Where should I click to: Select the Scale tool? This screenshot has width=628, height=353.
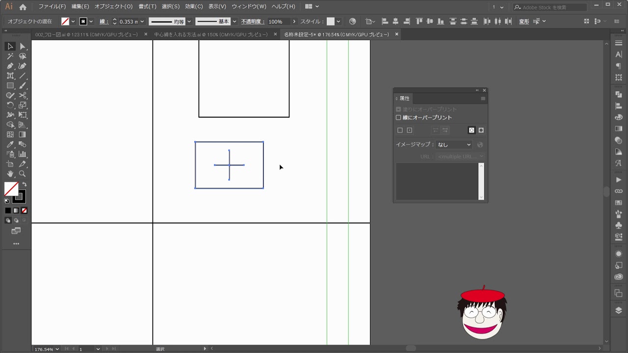23,105
